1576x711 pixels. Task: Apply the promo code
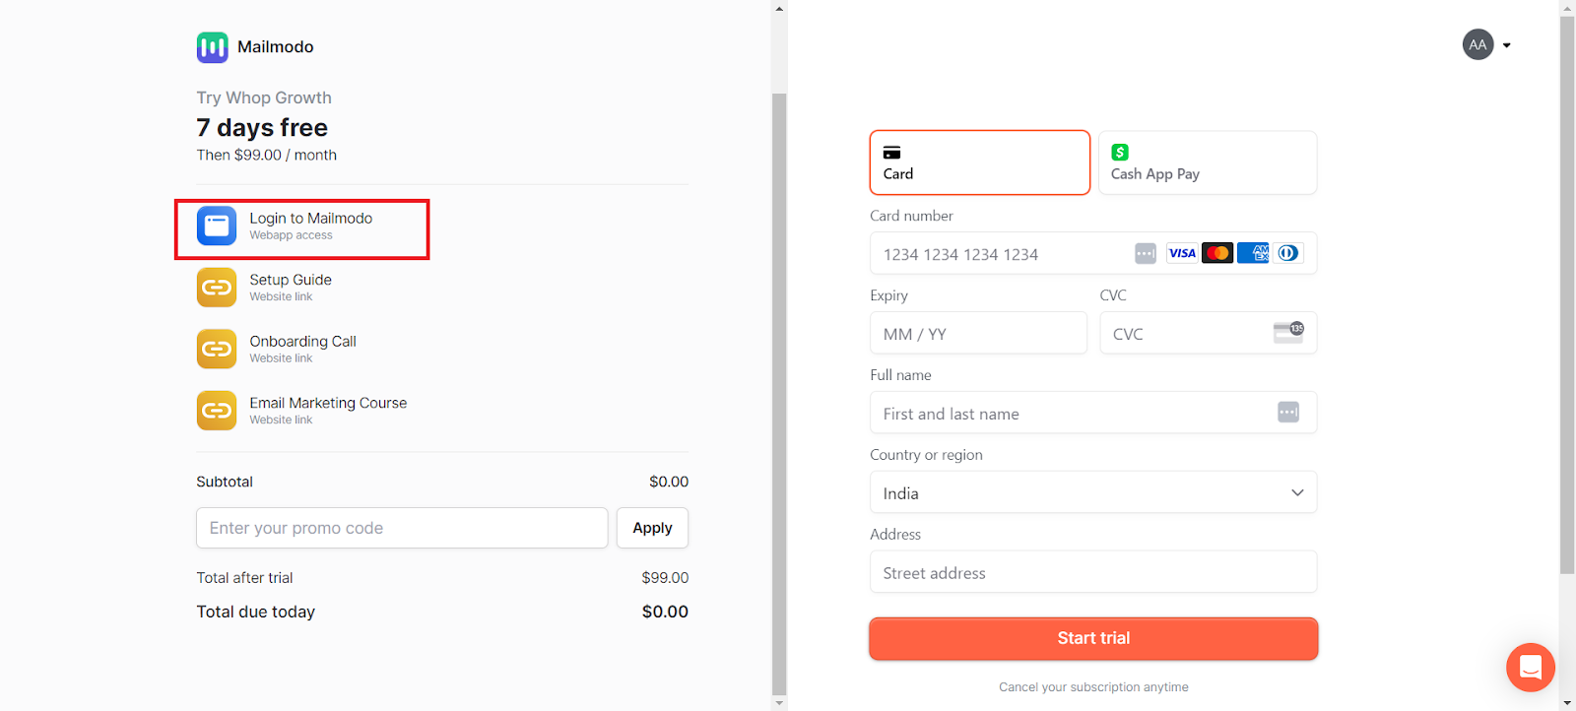click(652, 528)
